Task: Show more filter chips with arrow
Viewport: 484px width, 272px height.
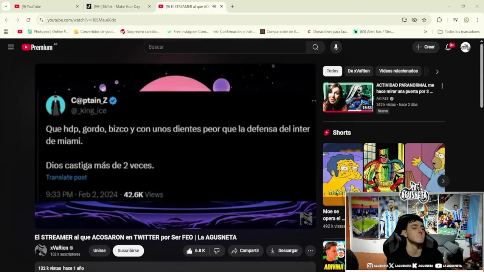Action: (x=437, y=71)
